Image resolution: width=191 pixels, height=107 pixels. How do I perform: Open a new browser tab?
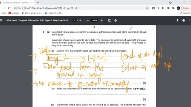(38, 3)
